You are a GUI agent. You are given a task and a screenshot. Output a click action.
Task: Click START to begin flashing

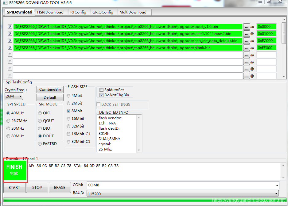click(x=14, y=188)
